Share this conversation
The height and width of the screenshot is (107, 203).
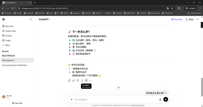coord(189,19)
